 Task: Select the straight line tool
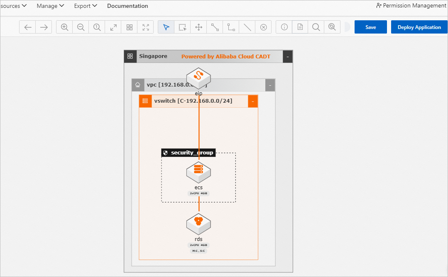[x=247, y=27]
